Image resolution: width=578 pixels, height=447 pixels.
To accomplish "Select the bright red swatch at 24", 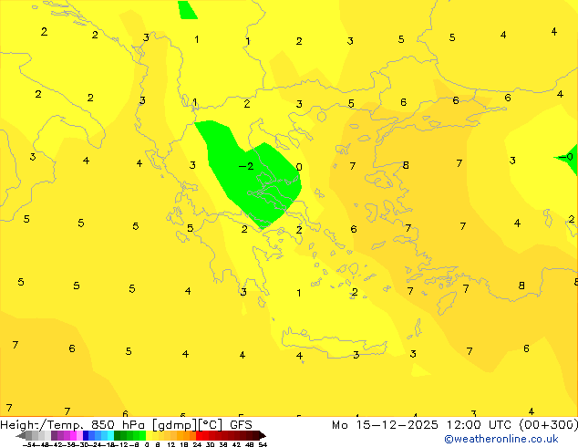I will [199, 435].
